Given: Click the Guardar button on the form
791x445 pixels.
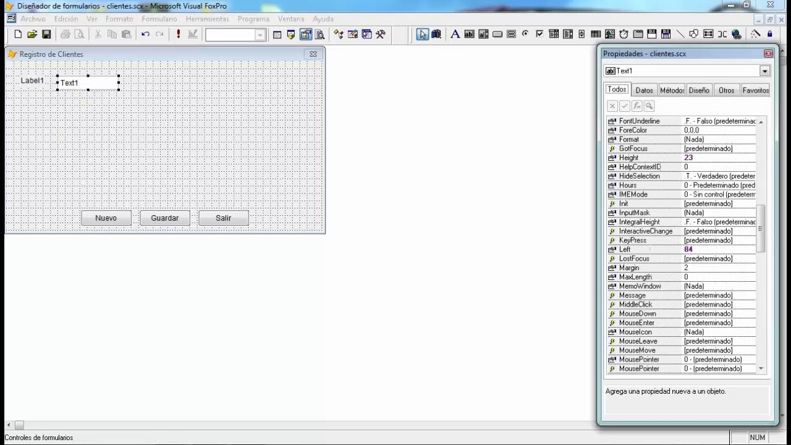Looking at the screenshot, I should point(164,218).
